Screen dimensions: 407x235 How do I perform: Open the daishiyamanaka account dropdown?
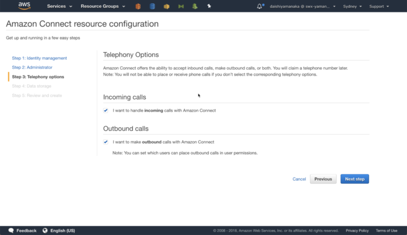303,6
